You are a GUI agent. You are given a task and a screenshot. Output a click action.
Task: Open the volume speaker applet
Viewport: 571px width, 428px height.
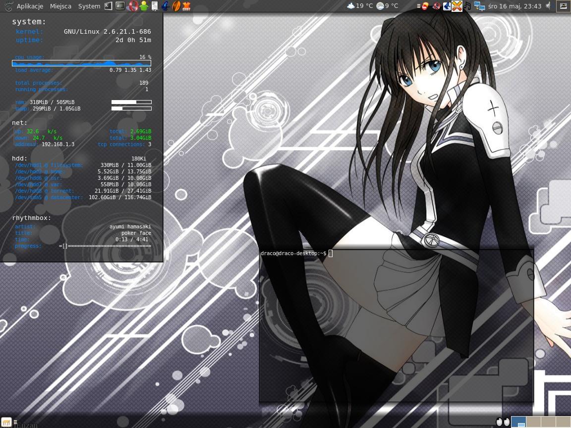point(548,6)
